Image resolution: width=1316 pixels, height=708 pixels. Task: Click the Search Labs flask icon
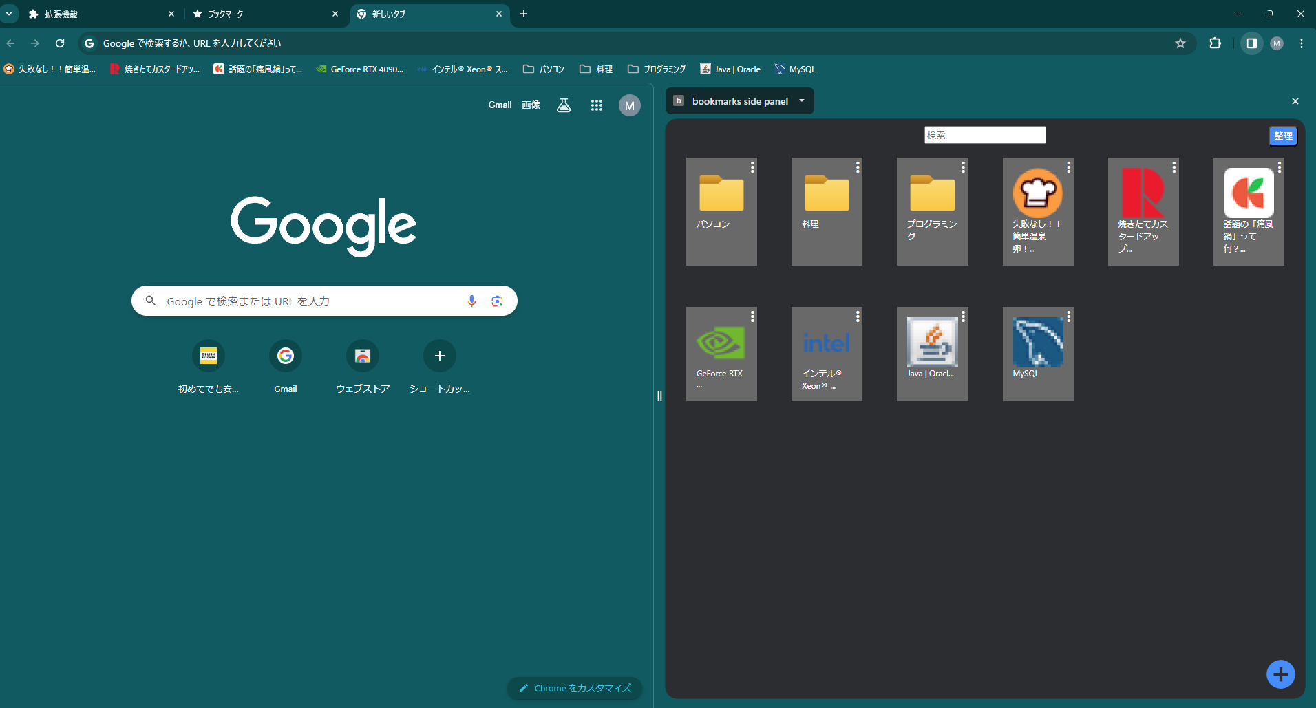coord(564,105)
